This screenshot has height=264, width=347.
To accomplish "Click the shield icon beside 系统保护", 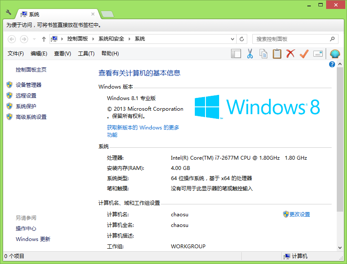I will [x=9, y=106].
